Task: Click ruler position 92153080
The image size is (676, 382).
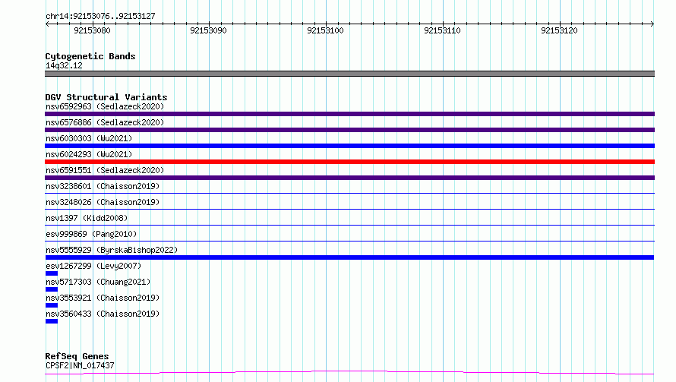Action: (x=92, y=30)
